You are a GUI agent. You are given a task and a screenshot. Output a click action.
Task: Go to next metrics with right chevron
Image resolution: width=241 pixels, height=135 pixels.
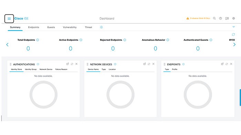(234, 45)
